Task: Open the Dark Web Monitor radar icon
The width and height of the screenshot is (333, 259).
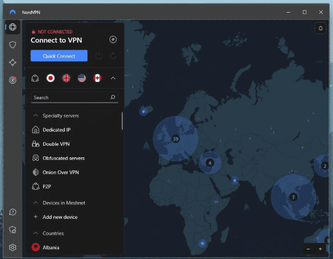Action: pyautogui.click(x=13, y=80)
